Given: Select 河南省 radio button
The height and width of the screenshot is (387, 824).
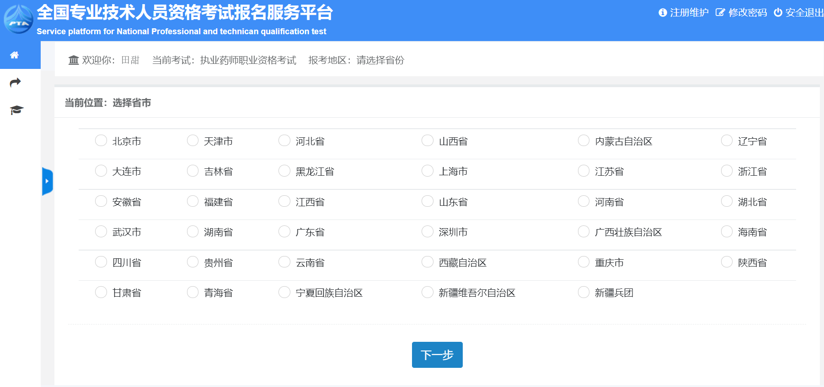Looking at the screenshot, I should point(584,201).
